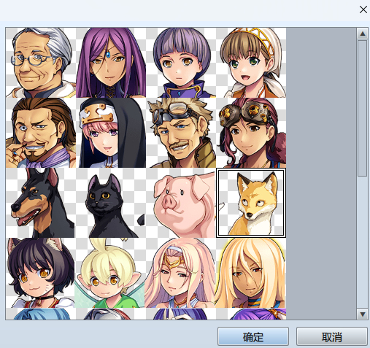Select the pink-haired nun portrait
The height and width of the screenshot is (348, 370).
(111, 133)
